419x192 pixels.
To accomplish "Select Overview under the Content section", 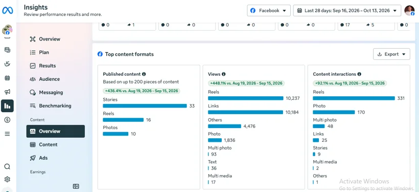I will (56, 131).
